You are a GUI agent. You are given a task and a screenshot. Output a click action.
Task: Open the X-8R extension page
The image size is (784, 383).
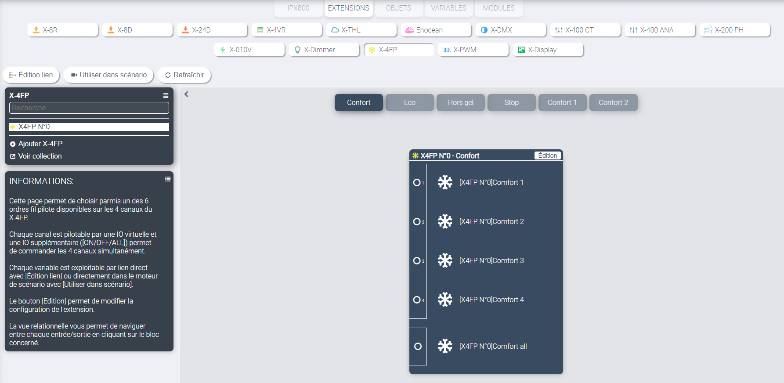pos(62,30)
